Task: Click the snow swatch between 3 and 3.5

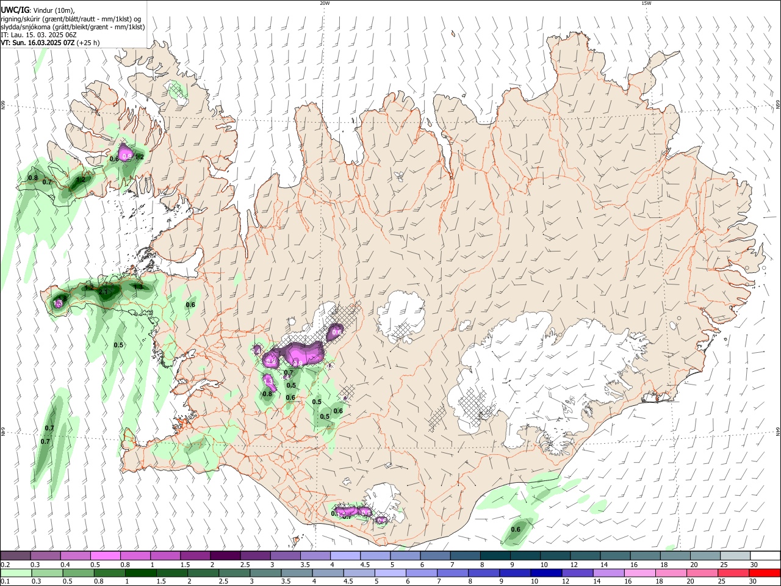Action: click(285, 555)
